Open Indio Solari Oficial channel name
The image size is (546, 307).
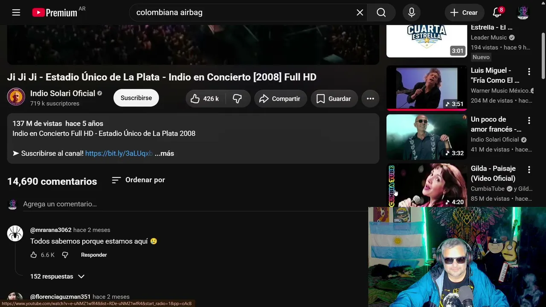[63, 93]
